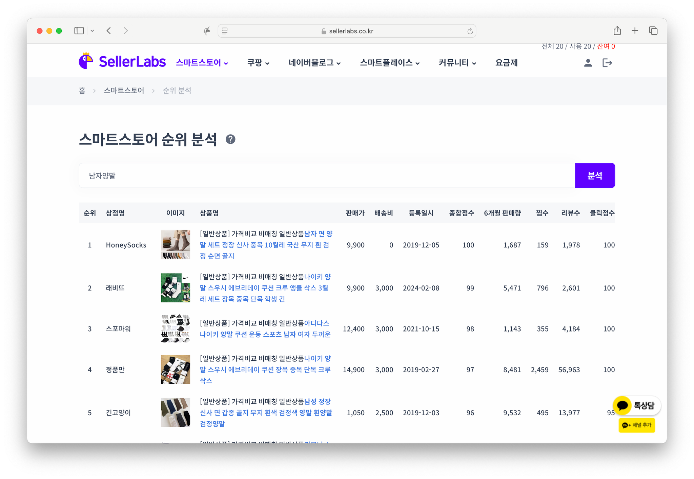694x479 pixels.
Task: Click the 순위 column header
Action: (90, 213)
